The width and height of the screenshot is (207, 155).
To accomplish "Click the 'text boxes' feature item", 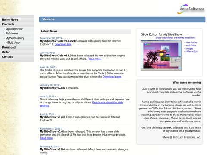I will click(191, 43).
